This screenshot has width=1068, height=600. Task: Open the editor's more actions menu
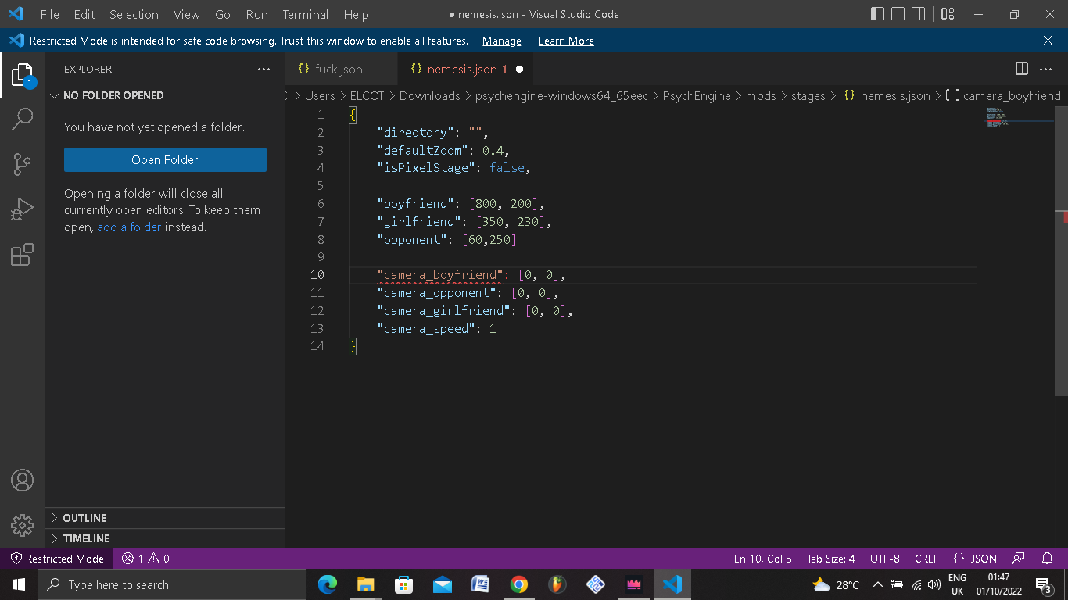[1045, 69]
